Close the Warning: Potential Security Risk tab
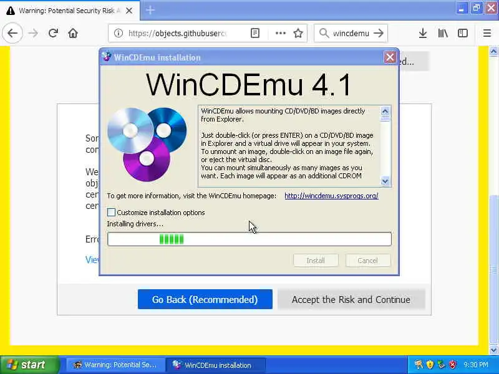 click(129, 11)
